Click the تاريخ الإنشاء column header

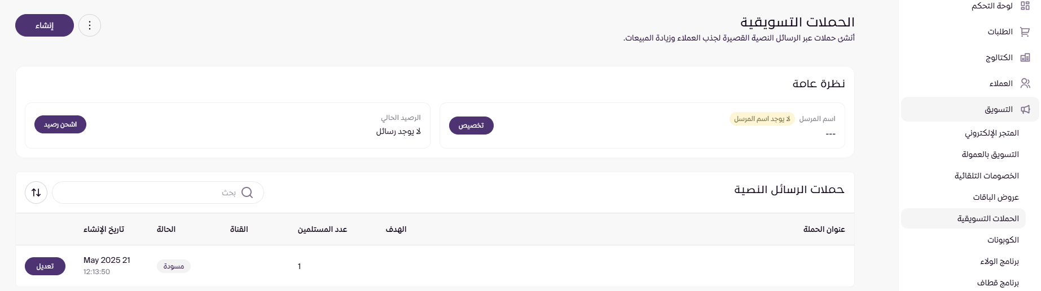[x=104, y=230]
